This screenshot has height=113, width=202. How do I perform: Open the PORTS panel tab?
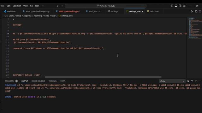tap(63, 81)
